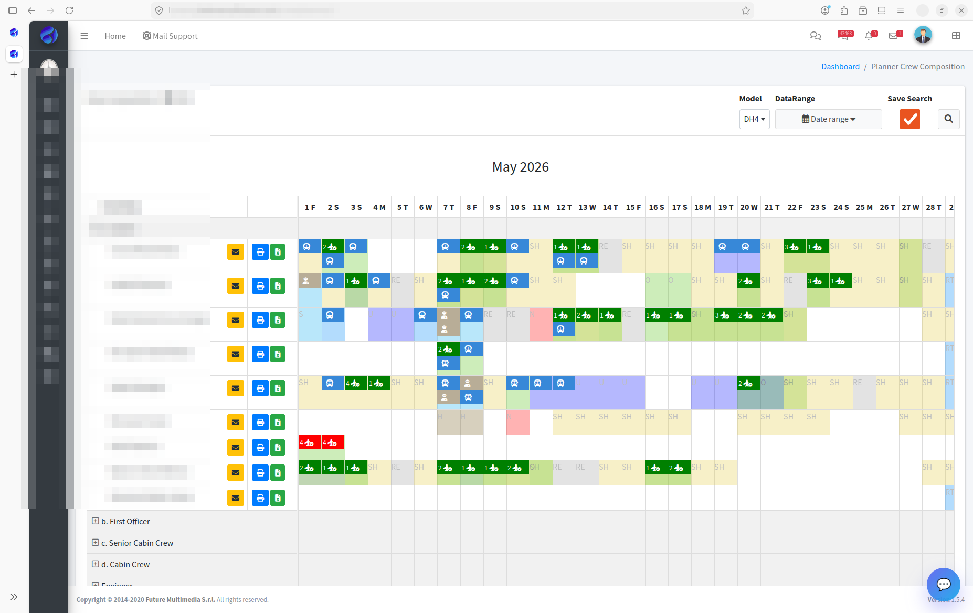Click blue print icon in sixth crew row
The height and width of the screenshot is (613, 973).
pyautogui.click(x=260, y=422)
